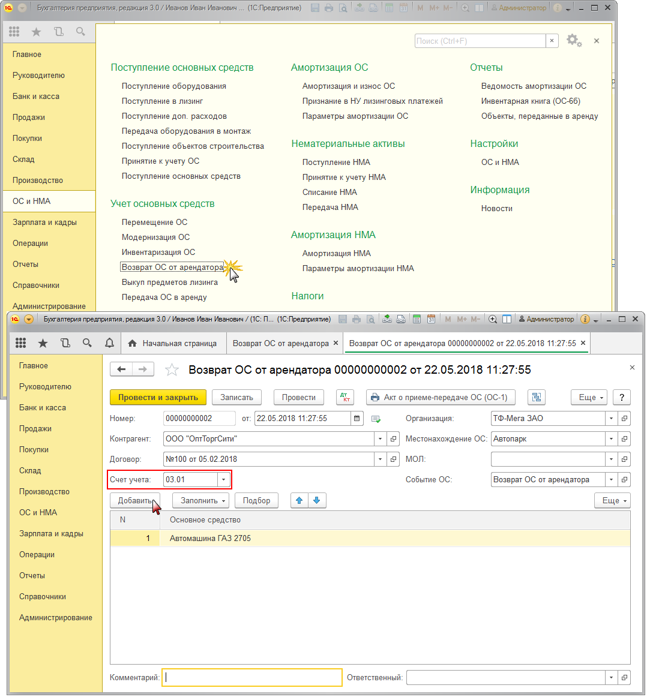The width and height of the screenshot is (647, 697).
Task: Add document to favorites star
Action: point(172,370)
